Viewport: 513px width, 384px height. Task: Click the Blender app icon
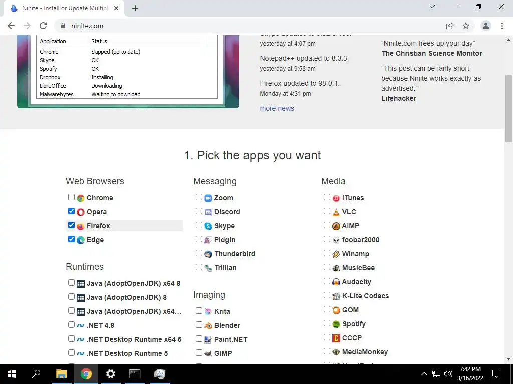tap(208, 326)
